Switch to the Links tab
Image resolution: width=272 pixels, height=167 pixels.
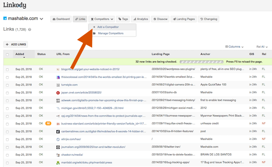coord(80,19)
